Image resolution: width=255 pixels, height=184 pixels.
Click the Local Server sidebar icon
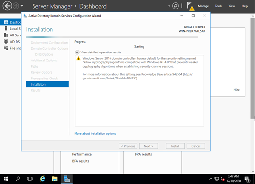coord(6,28)
